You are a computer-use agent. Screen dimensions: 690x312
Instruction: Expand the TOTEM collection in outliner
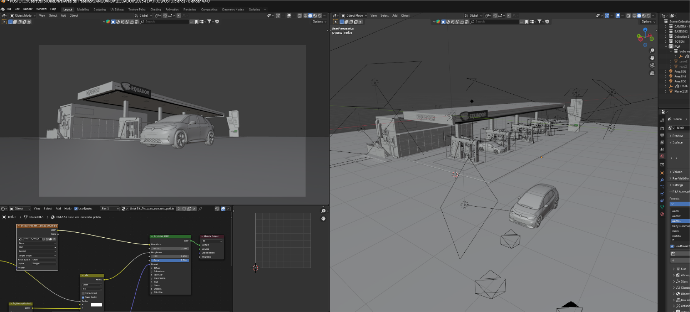666,41
